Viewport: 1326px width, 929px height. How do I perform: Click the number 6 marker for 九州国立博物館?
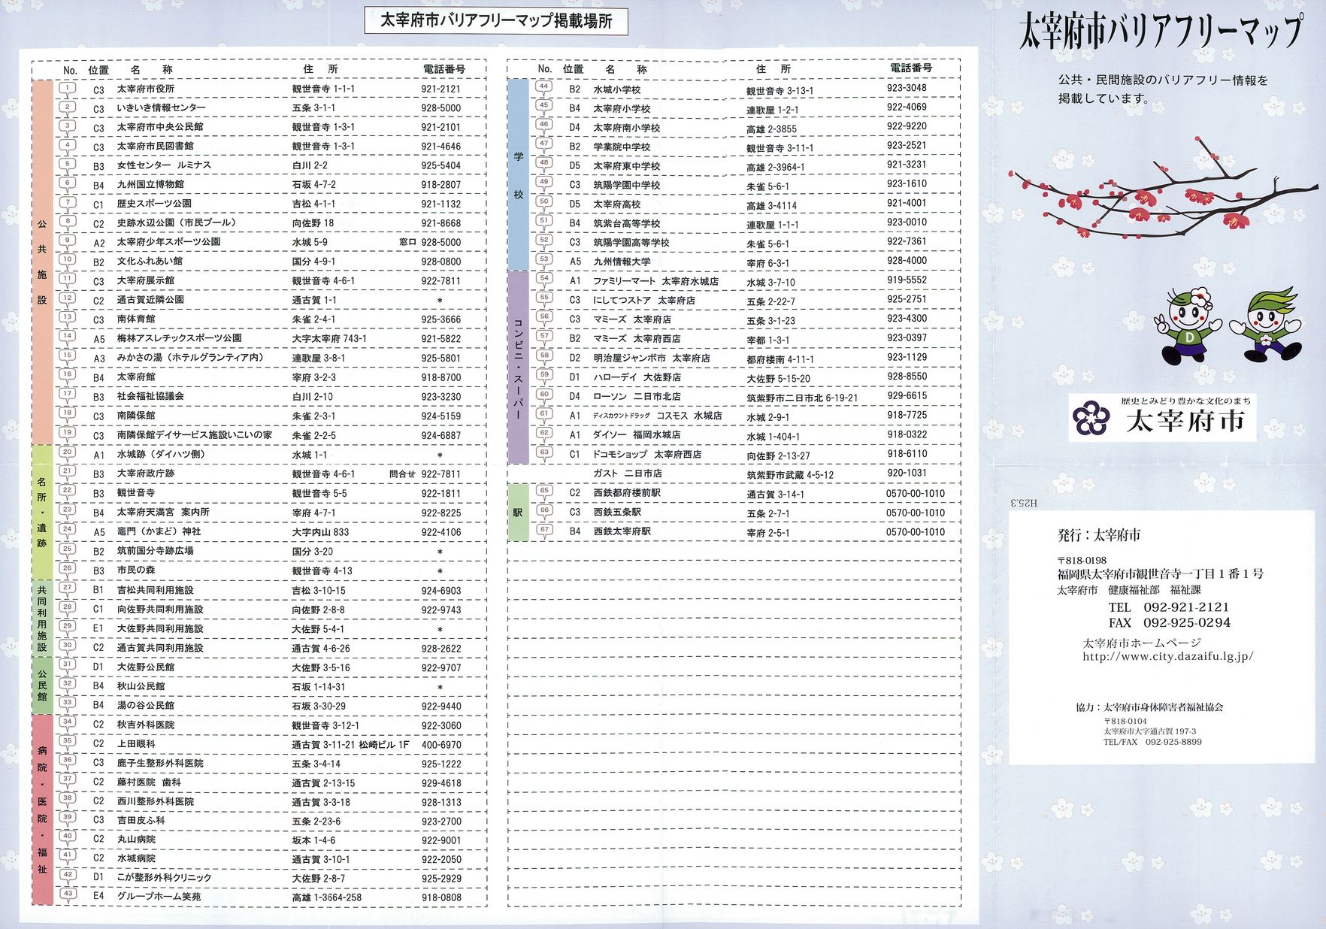coord(68,184)
